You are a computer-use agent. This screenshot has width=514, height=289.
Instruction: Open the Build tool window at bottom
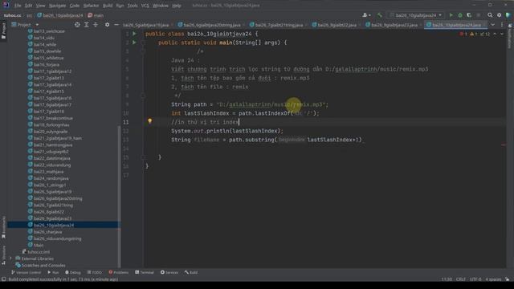tap(191, 272)
